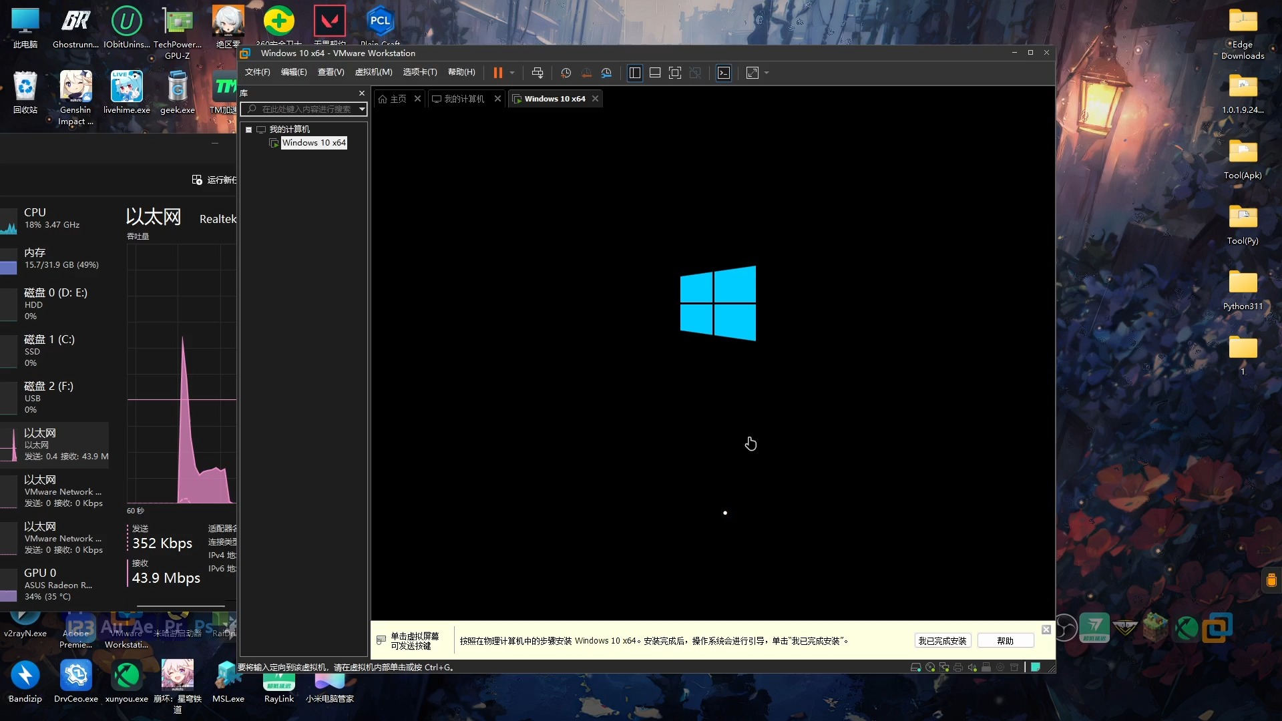
Task: Toggle the thumbnail bar view button
Action: tap(655, 73)
